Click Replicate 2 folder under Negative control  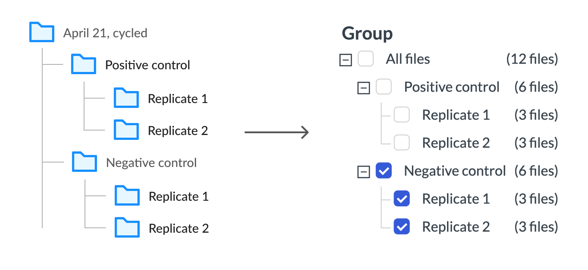click(127, 228)
